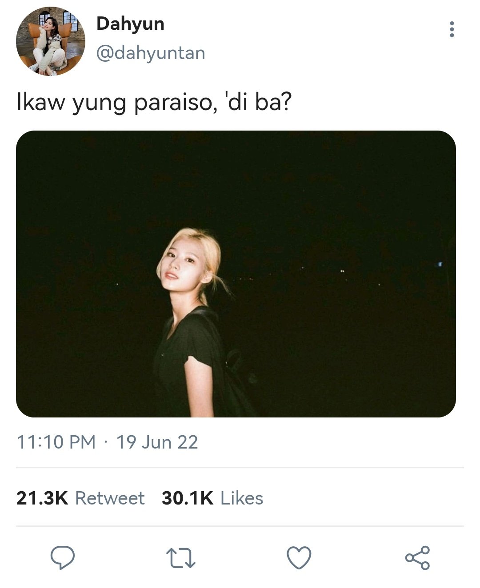The width and height of the screenshot is (480, 588).
Task: Open Dahyun's profile picture
Action: pyautogui.click(x=51, y=41)
